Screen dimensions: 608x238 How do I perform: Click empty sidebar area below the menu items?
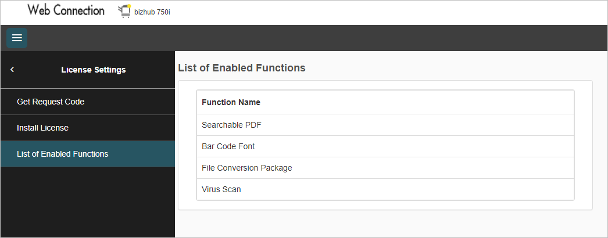tap(88, 202)
